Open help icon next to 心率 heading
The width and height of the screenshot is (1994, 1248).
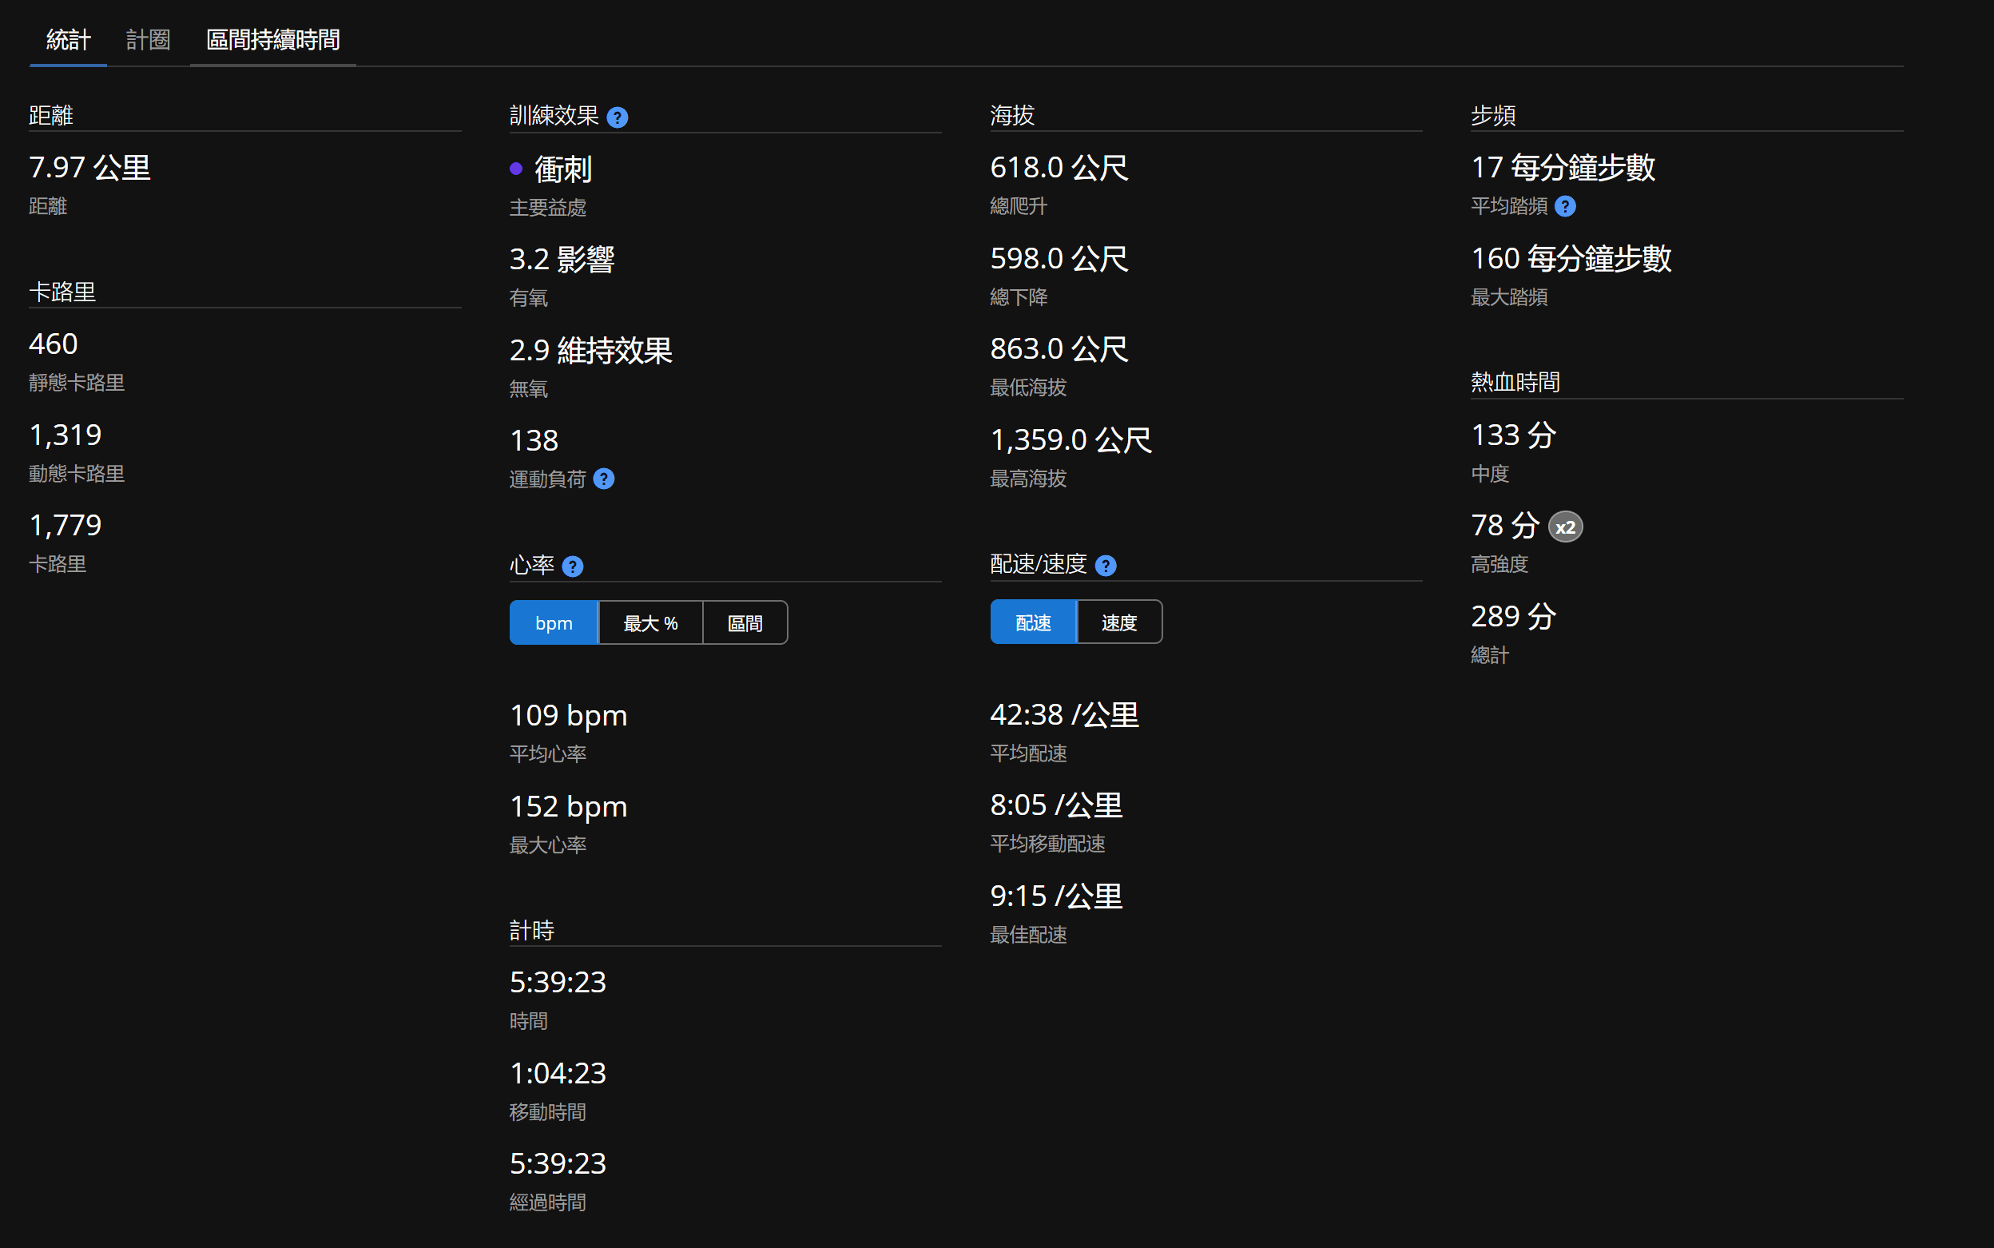(x=573, y=566)
